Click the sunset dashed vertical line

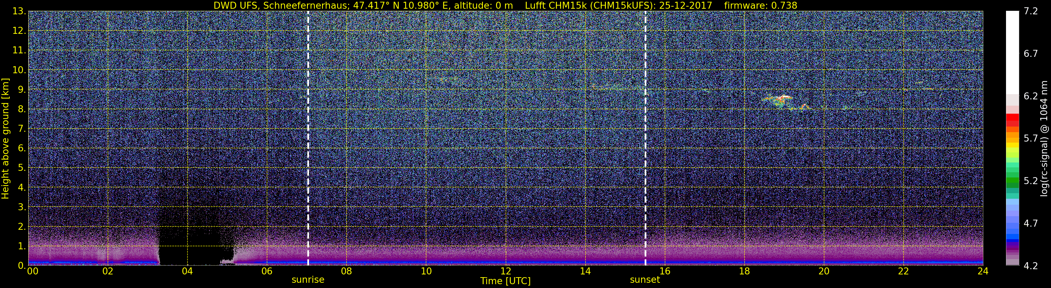tap(645, 138)
